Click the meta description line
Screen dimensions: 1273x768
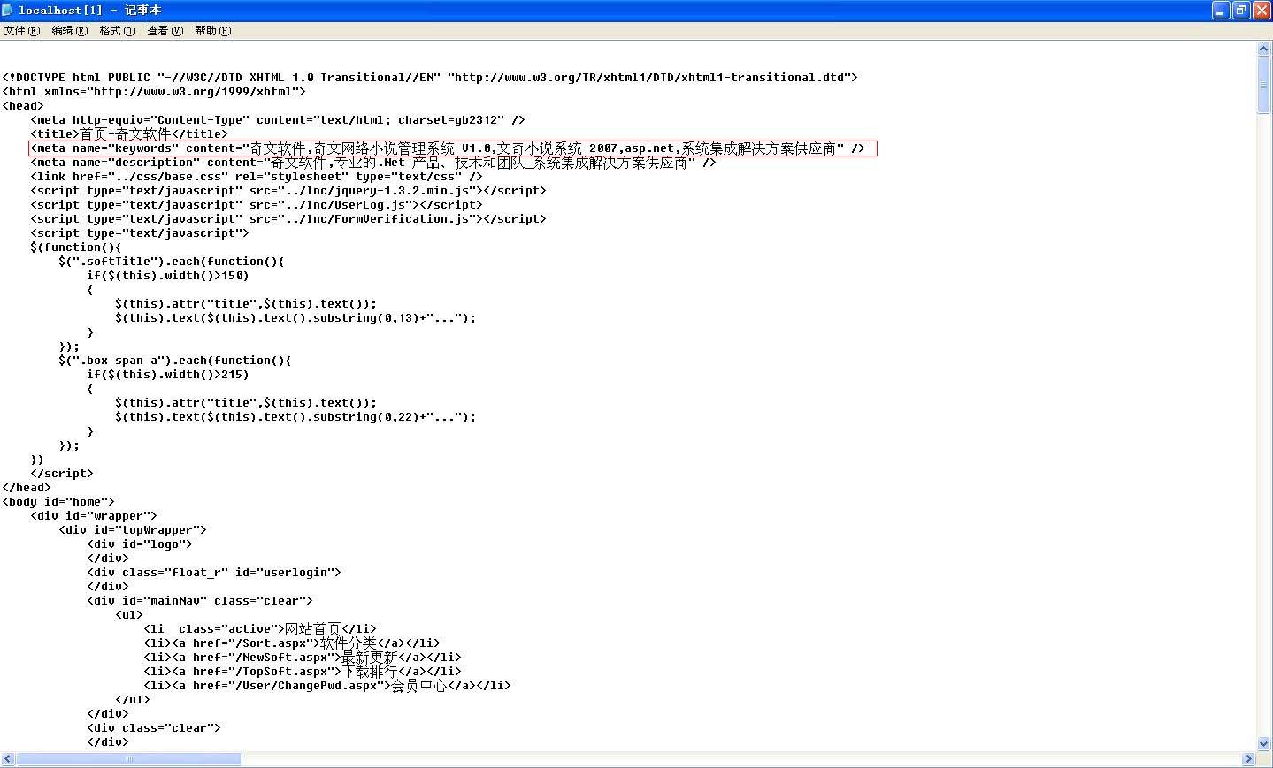[x=373, y=163]
